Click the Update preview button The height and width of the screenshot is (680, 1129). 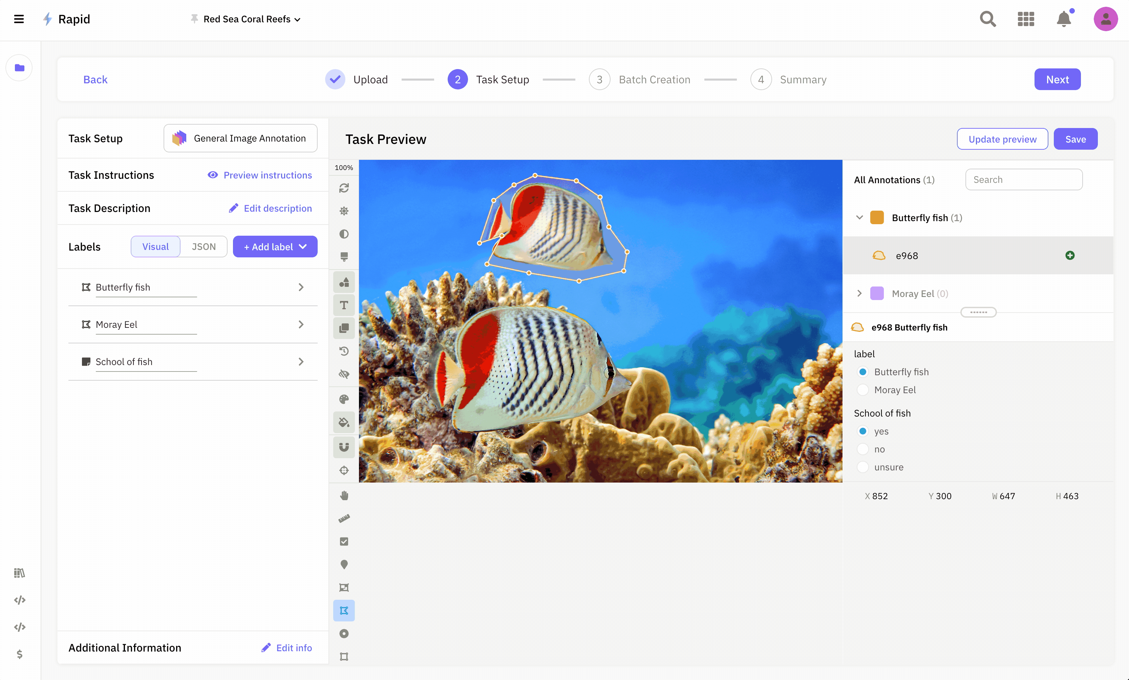tap(1002, 139)
